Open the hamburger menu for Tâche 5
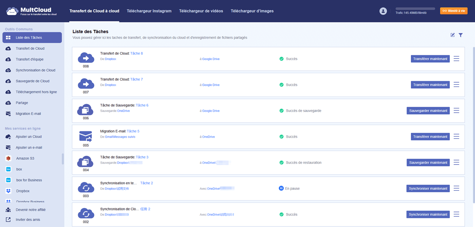The image size is (475, 227). tap(456, 136)
